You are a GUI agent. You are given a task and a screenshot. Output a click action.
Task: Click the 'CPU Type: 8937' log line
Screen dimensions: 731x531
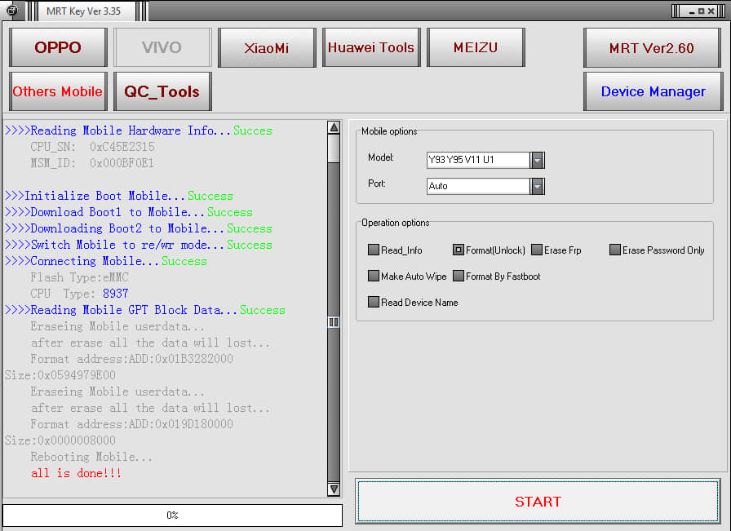79,294
